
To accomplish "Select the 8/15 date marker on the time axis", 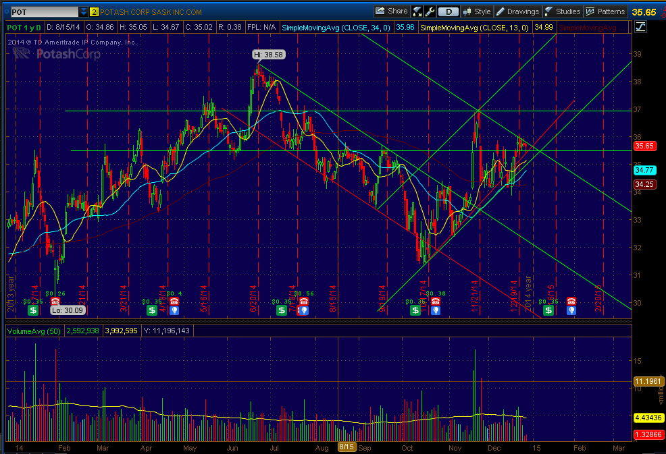I will click(347, 447).
